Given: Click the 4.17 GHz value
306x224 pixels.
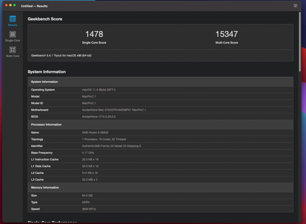Looking at the screenshot, I should [88, 153].
